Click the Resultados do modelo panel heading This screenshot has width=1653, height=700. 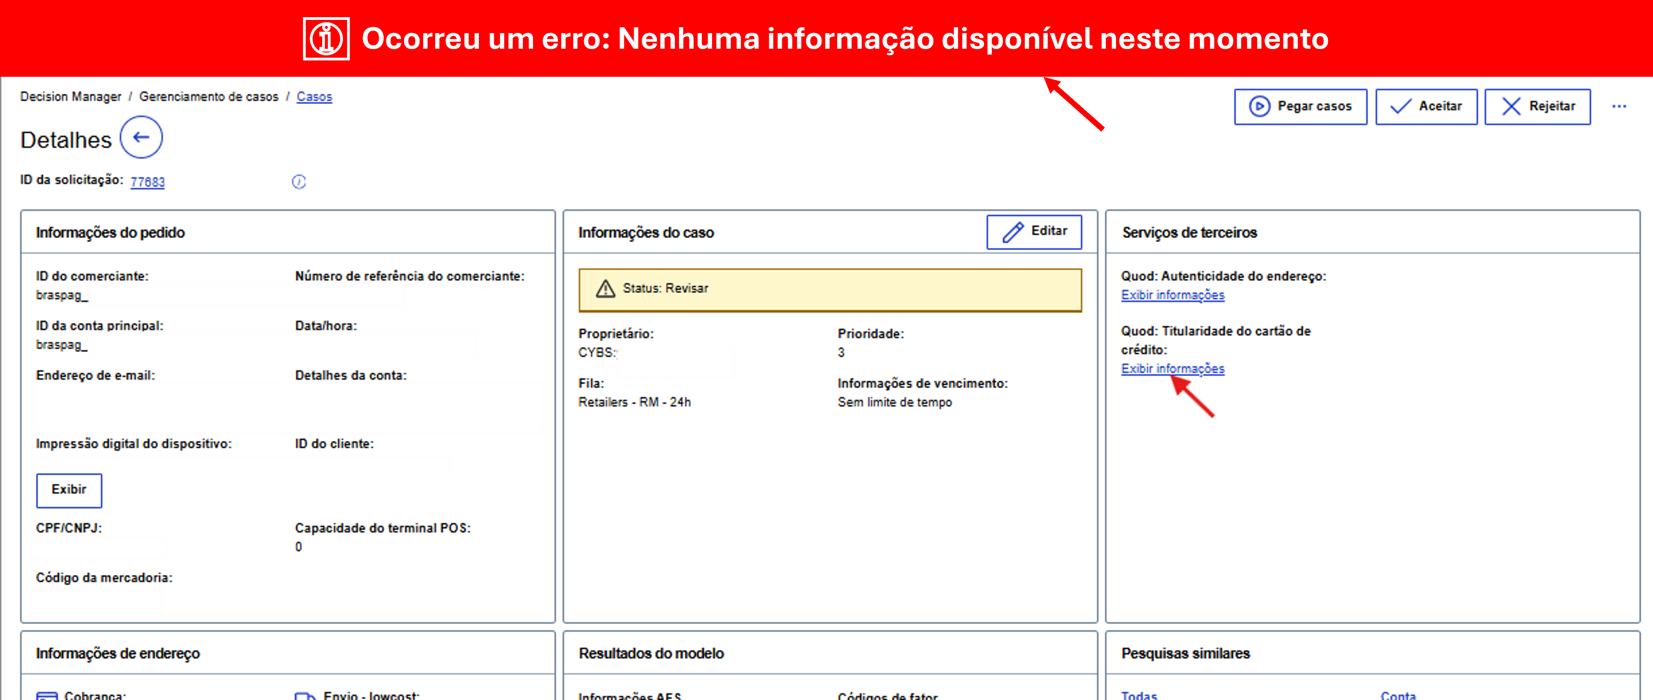coord(651,653)
